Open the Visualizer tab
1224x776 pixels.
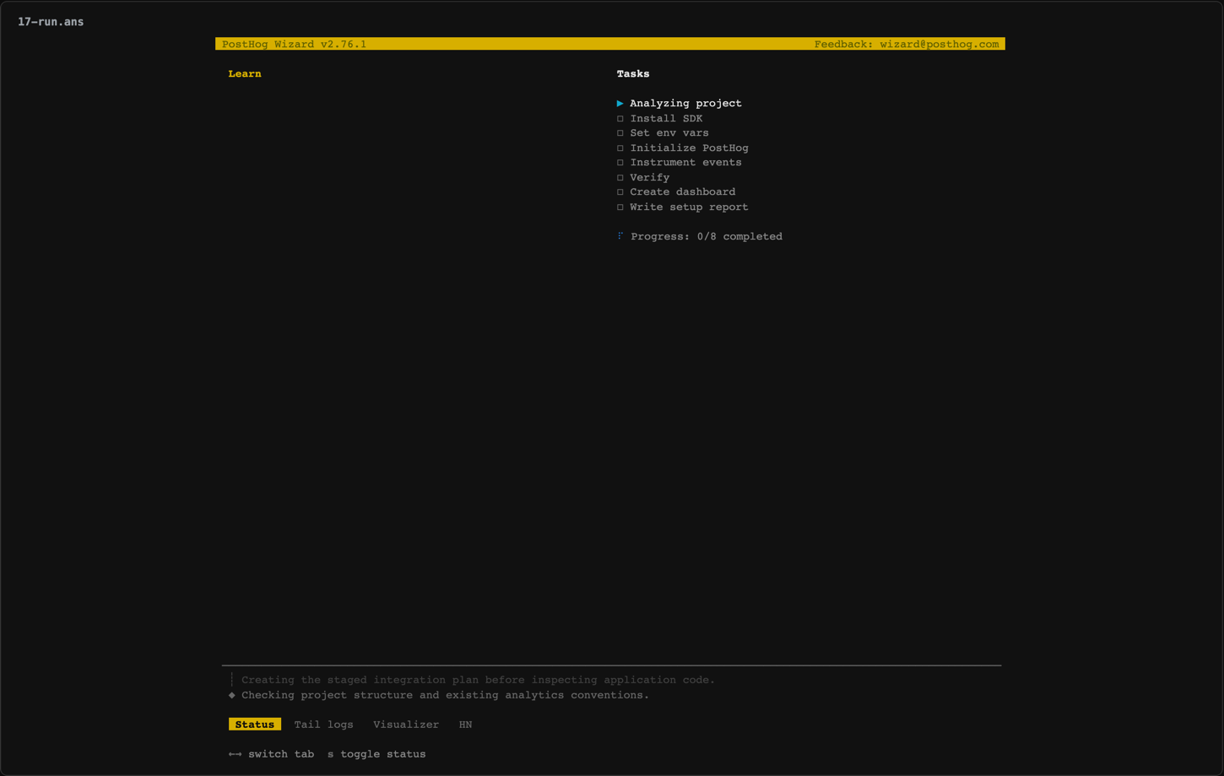pyautogui.click(x=406, y=725)
